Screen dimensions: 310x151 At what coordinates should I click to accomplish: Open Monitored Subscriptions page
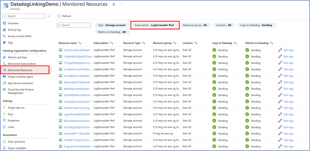point(22,64)
